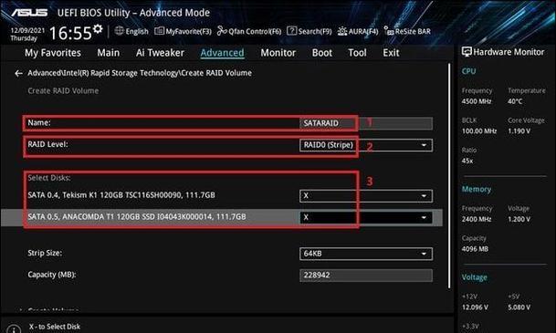Click the BCLK value 100.00 MHz
The width and height of the screenshot is (556, 333).
[x=479, y=131]
